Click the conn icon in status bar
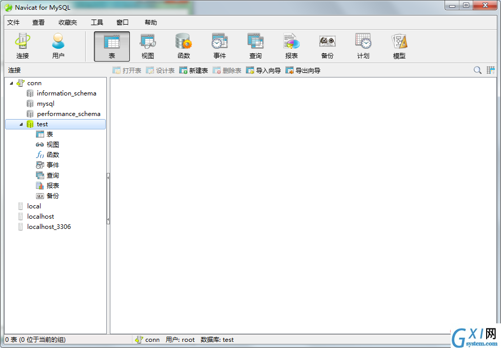Screen dimensions: 501x348 coord(139,339)
